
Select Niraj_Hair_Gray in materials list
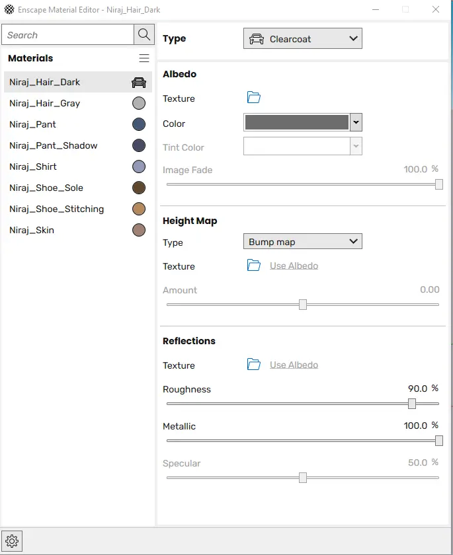45,103
